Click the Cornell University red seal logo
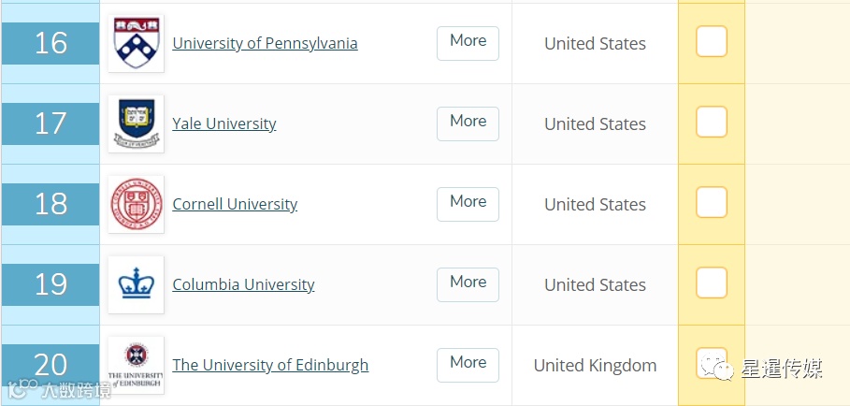Viewport: 850px width, 406px height. [x=137, y=204]
